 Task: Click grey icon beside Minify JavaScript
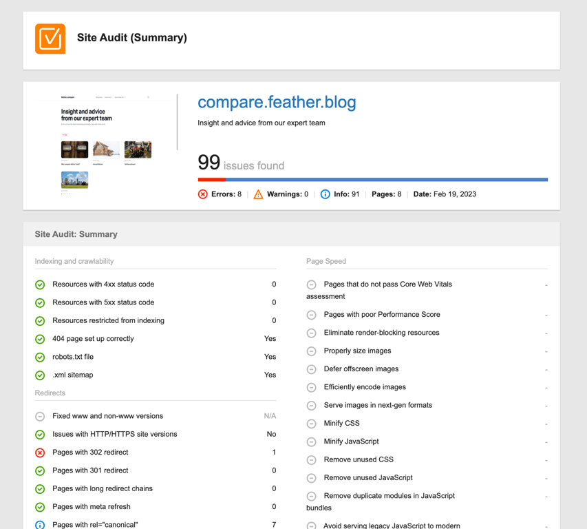pos(312,442)
